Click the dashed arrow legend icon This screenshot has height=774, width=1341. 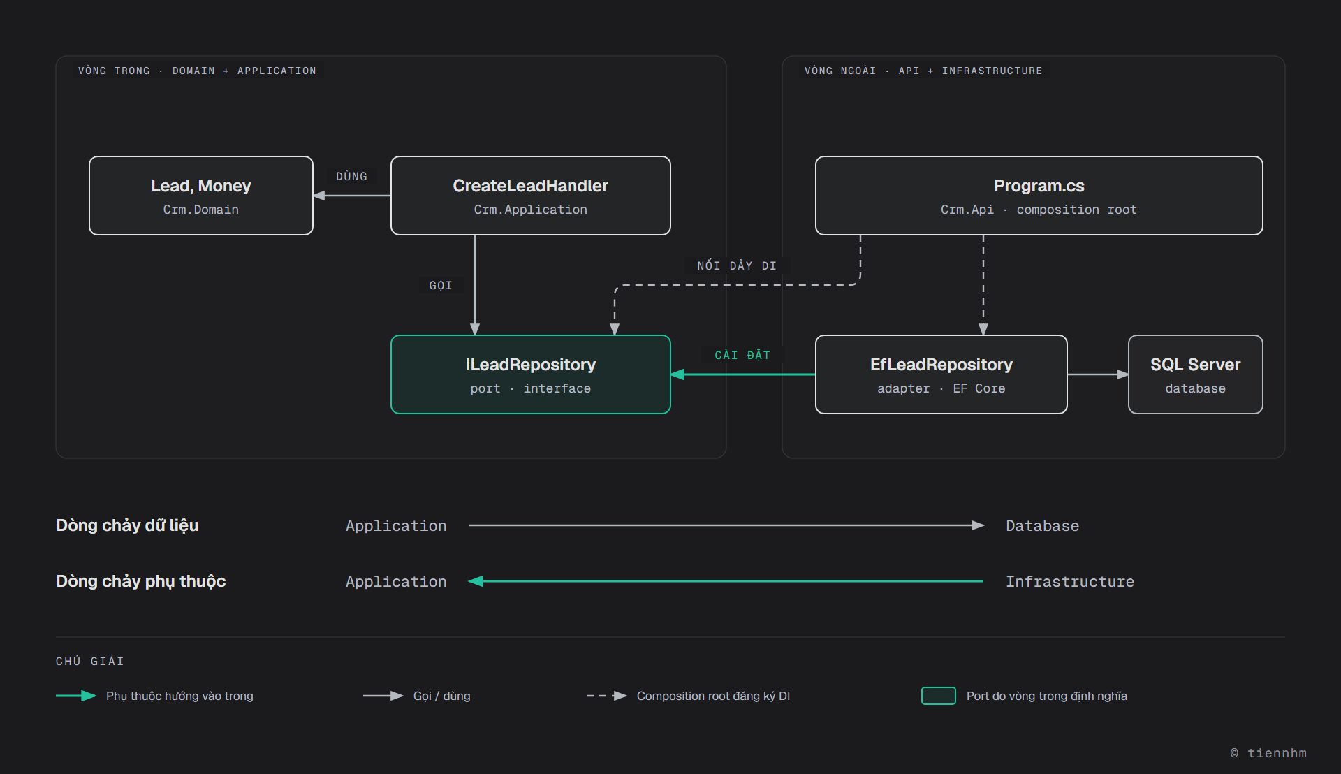click(x=607, y=696)
